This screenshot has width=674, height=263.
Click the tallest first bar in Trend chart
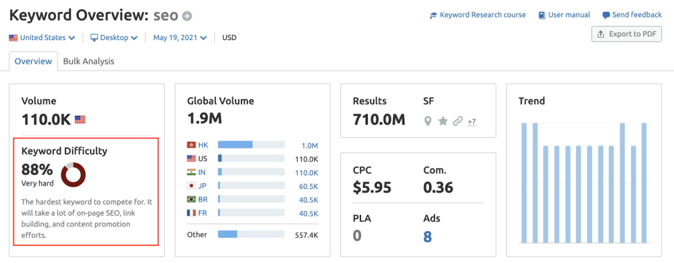(524, 183)
